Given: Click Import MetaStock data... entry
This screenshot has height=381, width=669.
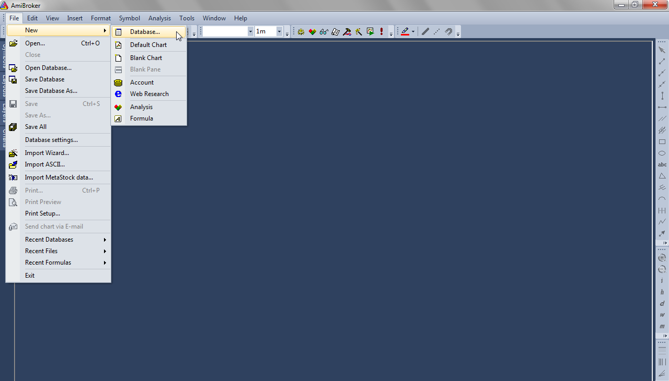Looking at the screenshot, I should (x=59, y=177).
